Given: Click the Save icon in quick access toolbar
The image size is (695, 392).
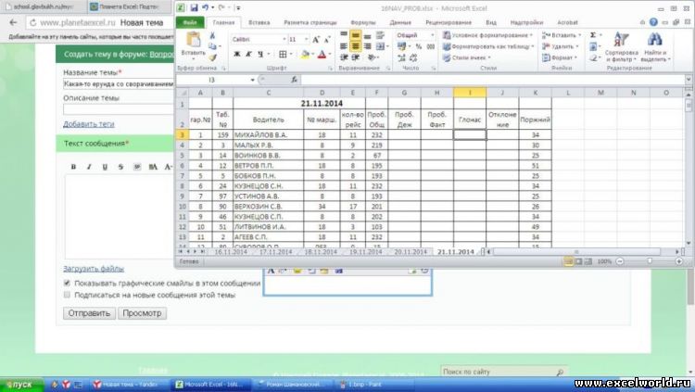Looking at the screenshot, I should (x=194, y=7).
